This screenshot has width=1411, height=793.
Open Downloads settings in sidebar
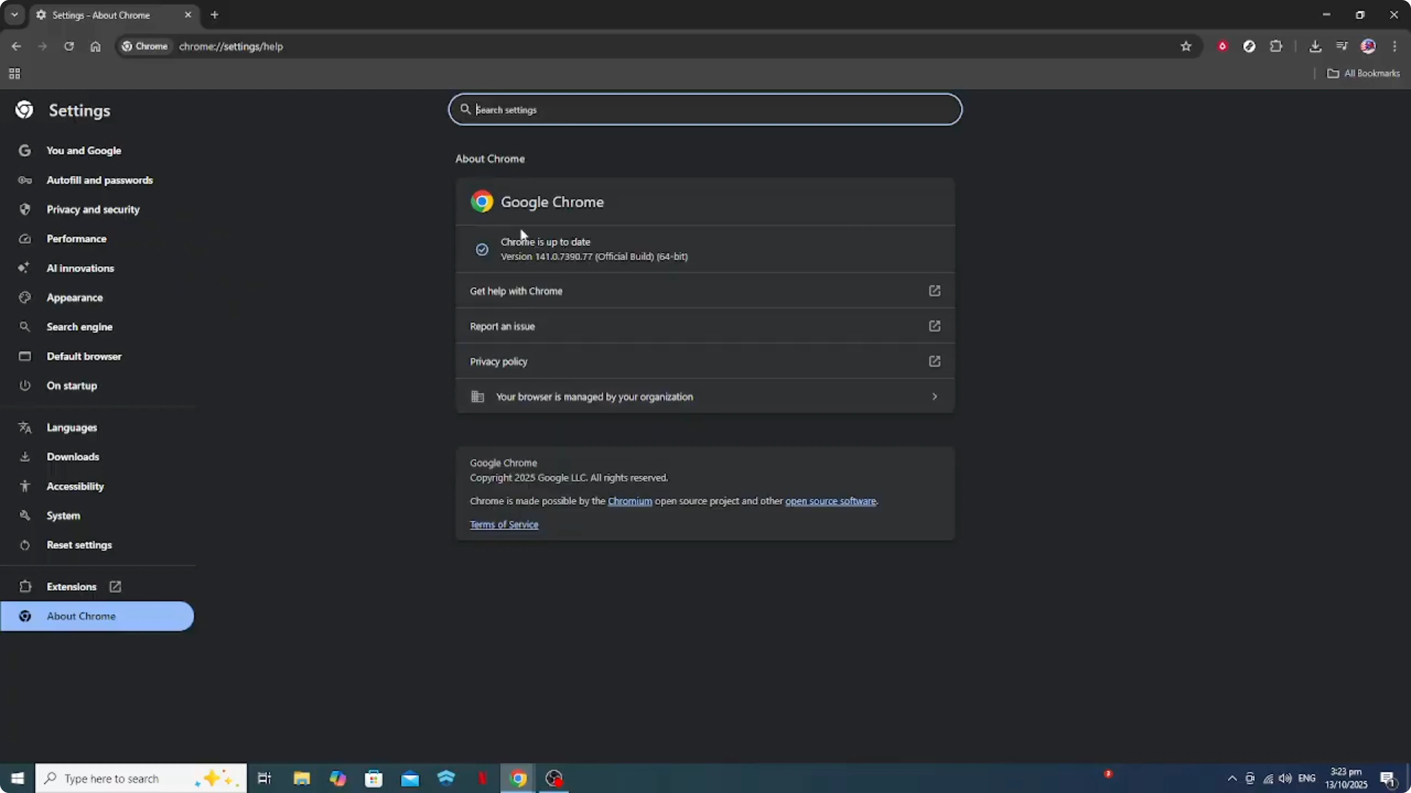(73, 457)
